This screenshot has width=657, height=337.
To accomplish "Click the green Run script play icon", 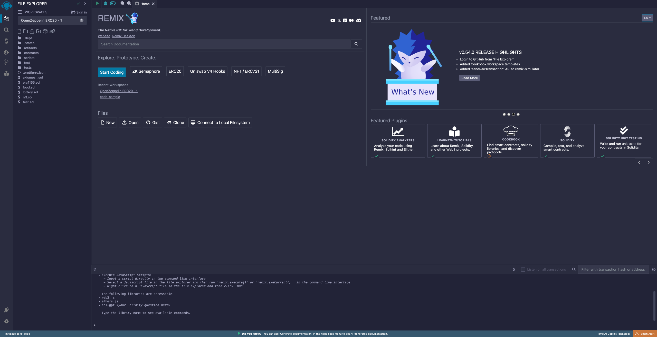I will point(97,3).
